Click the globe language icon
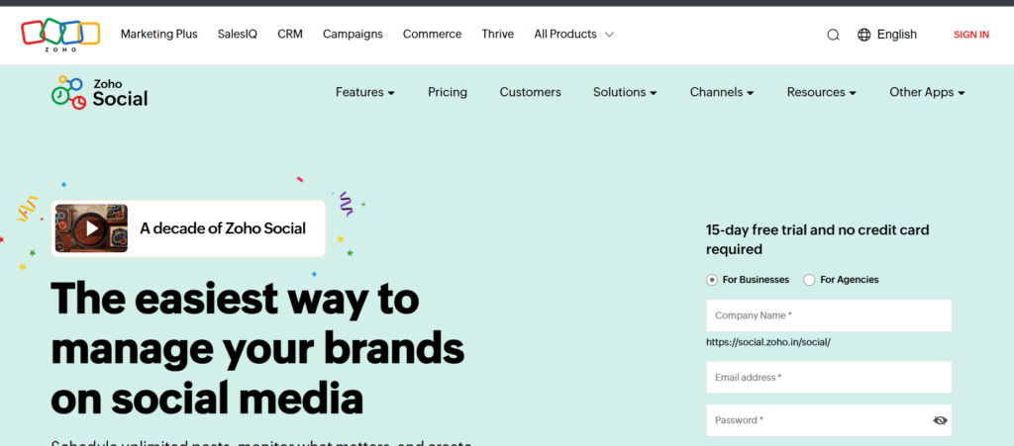The height and width of the screenshot is (446, 1014). (863, 35)
